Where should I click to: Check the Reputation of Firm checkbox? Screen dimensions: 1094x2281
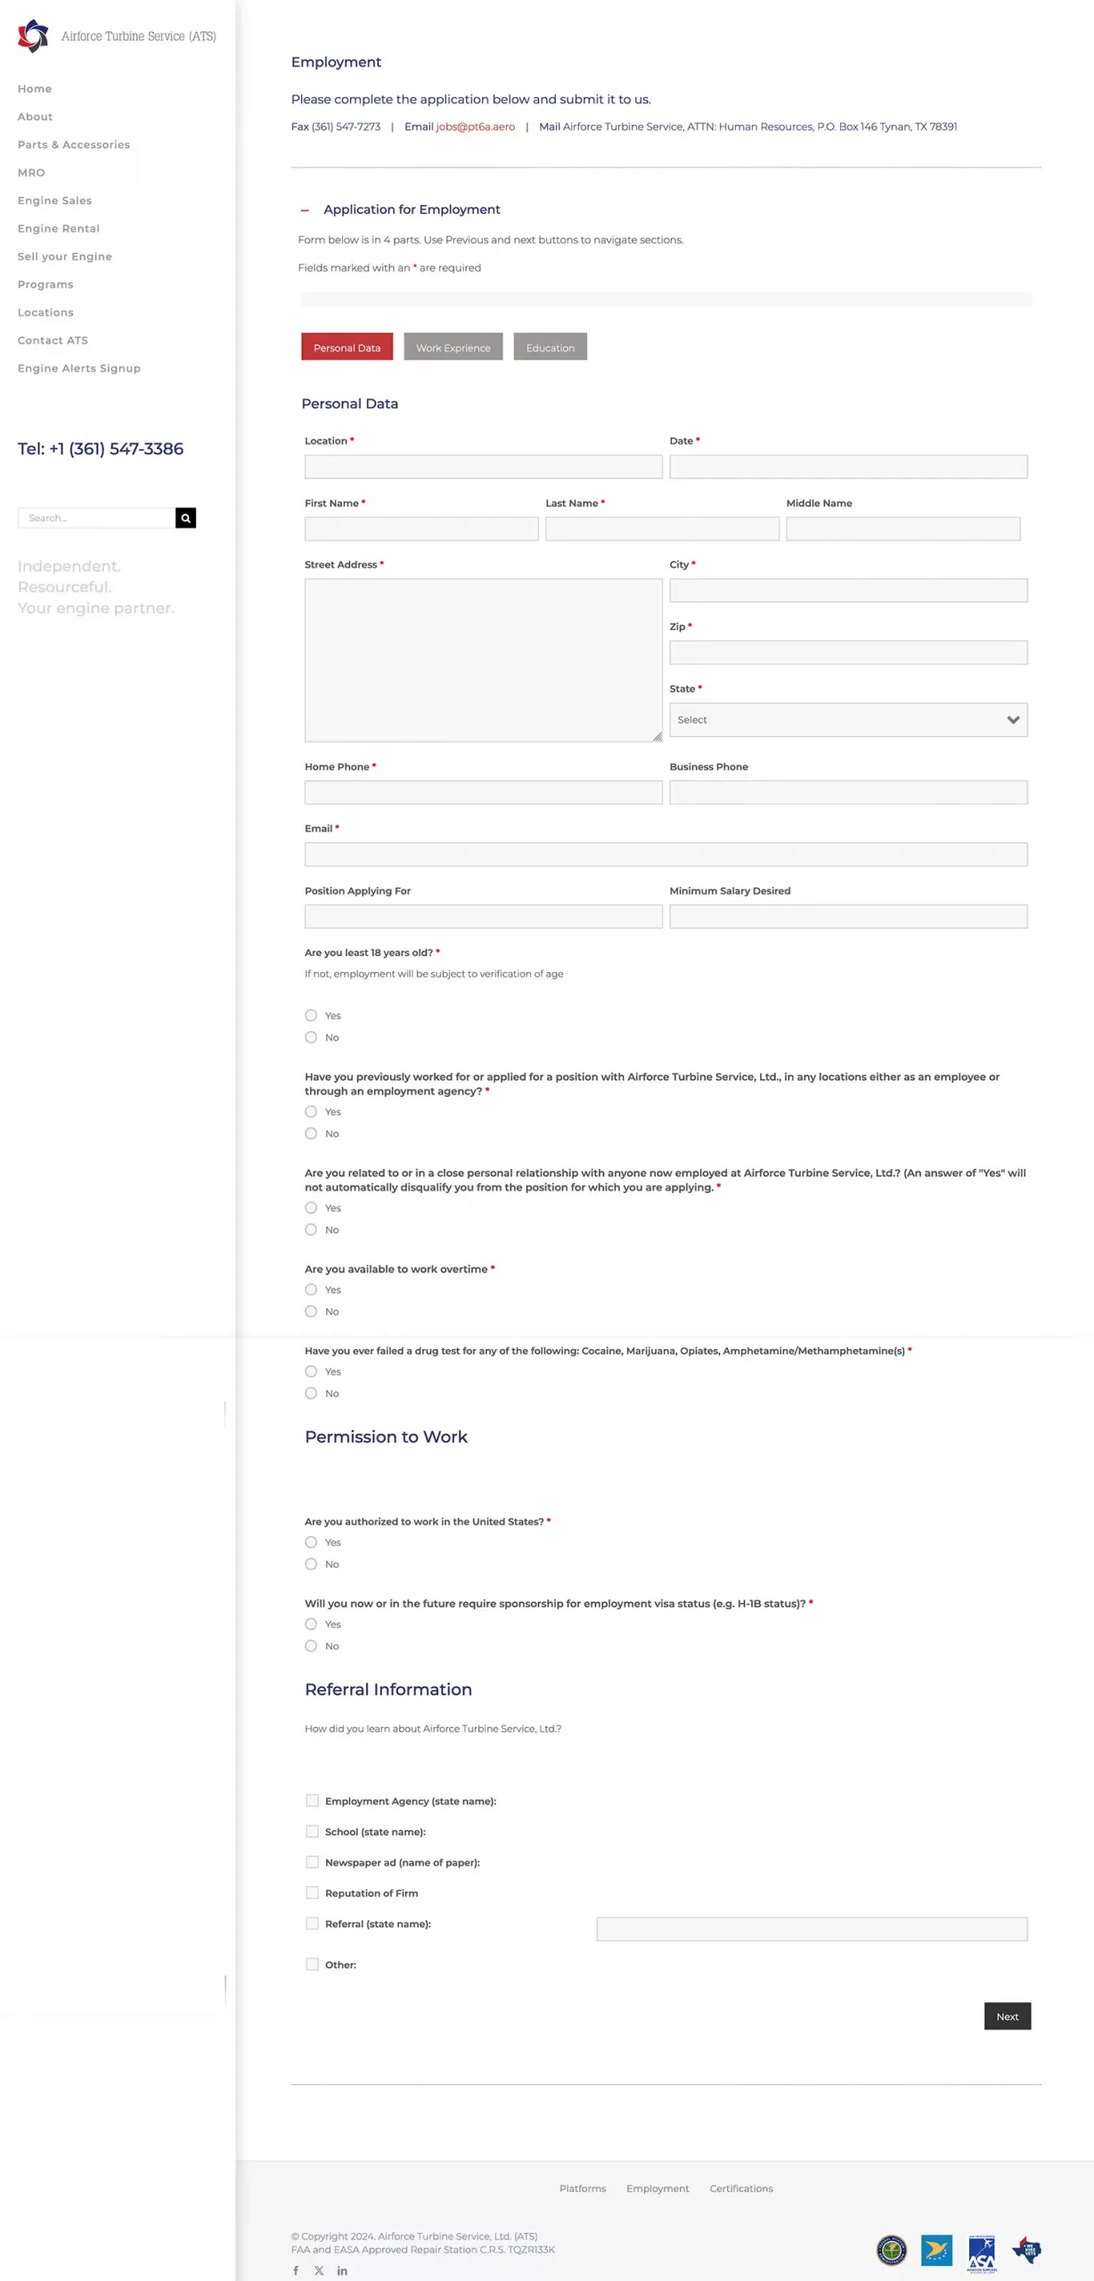(312, 1893)
